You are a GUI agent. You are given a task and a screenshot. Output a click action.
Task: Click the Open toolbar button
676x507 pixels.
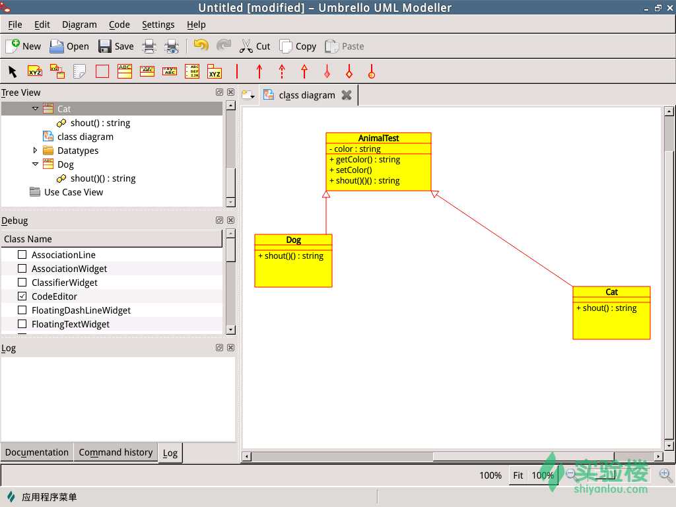click(69, 46)
